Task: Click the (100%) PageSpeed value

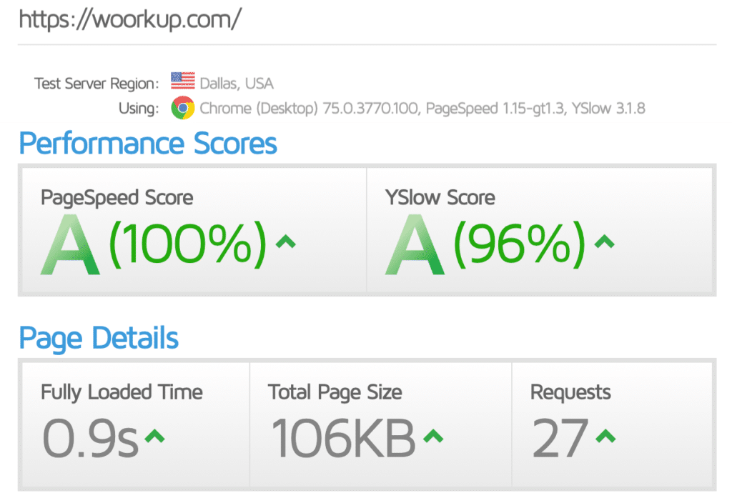Action: pos(188,244)
